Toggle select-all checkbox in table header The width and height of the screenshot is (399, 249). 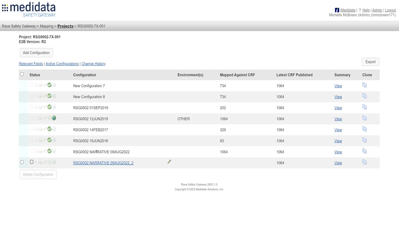[22, 74]
